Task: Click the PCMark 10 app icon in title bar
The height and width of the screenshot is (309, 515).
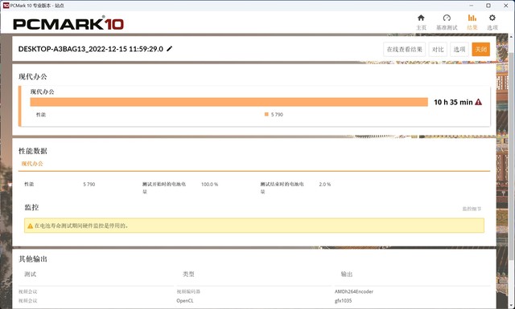Action: click(6, 6)
